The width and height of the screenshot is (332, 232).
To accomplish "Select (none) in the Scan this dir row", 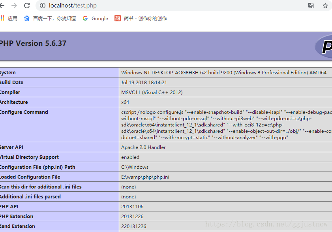I will tap(129, 187).
